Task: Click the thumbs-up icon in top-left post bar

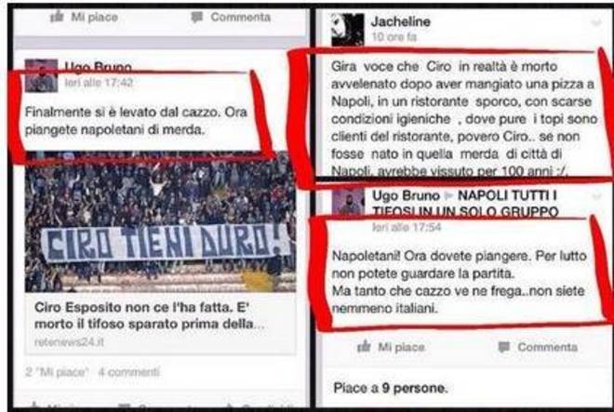Action: click(57, 17)
